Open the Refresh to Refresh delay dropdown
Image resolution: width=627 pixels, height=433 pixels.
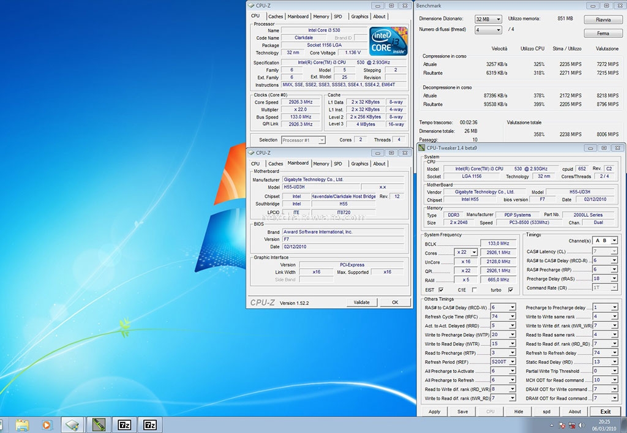coord(605,353)
